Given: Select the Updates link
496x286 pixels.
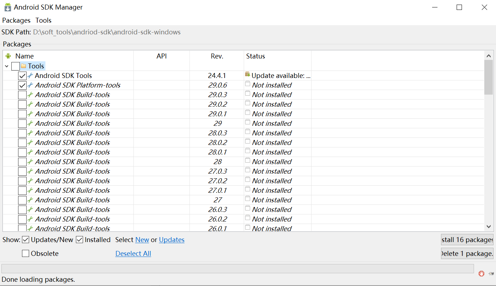Looking at the screenshot, I should (x=172, y=240).
